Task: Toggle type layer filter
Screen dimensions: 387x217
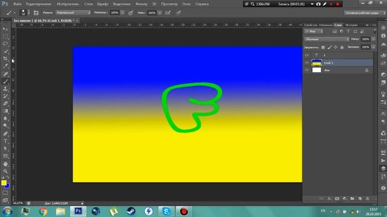Action: click(348, 31)
